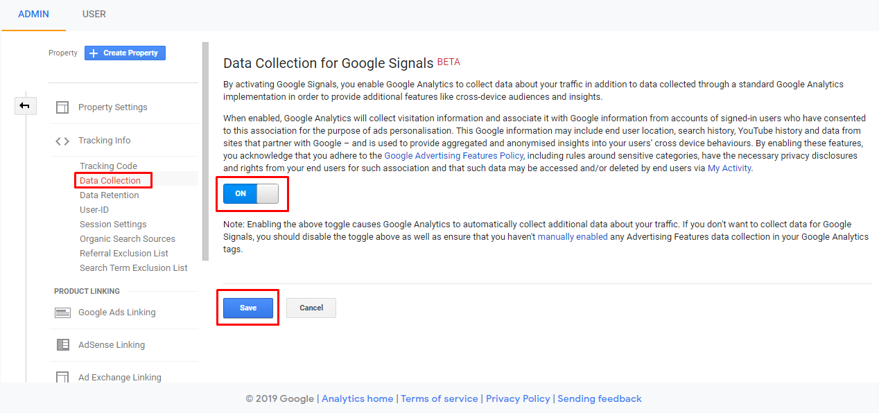This screenshot has width=879, height=413.
Task: Open Property Settings
Action: point(113,107)
